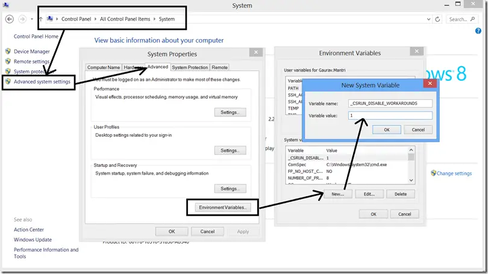
Task: Open Control Panel Home link
Action: [36, 36]
